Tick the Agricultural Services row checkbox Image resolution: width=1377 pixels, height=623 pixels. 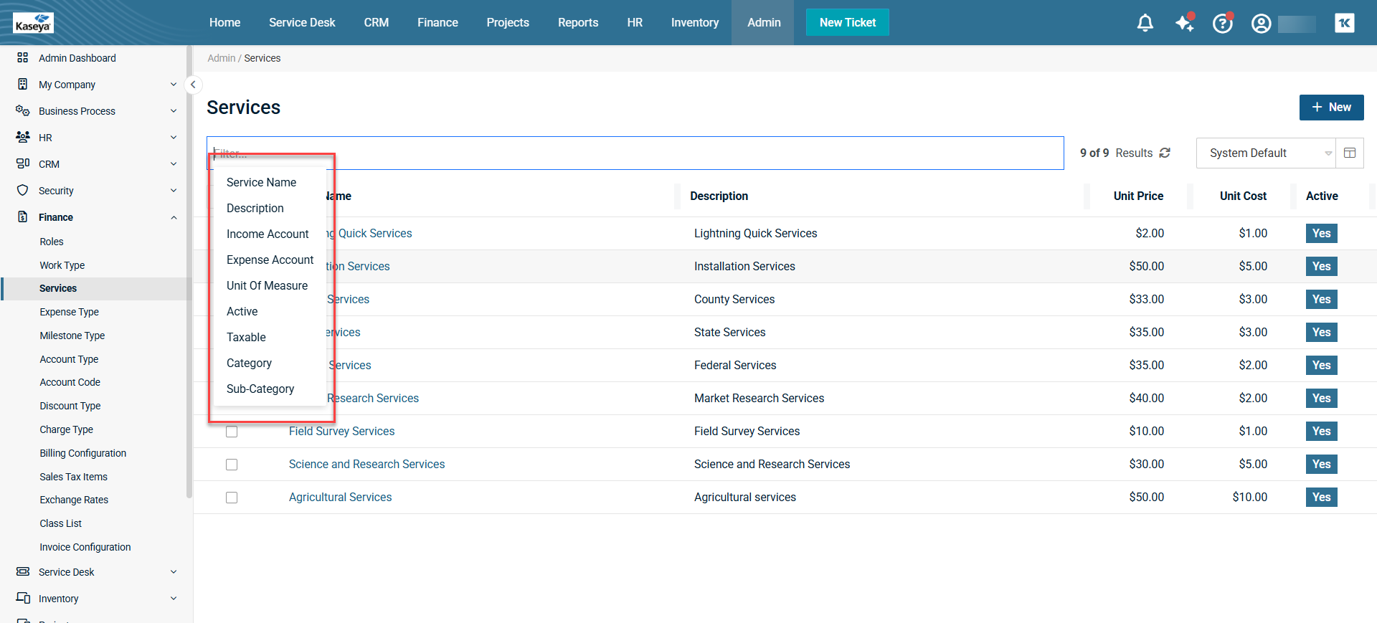232,498
